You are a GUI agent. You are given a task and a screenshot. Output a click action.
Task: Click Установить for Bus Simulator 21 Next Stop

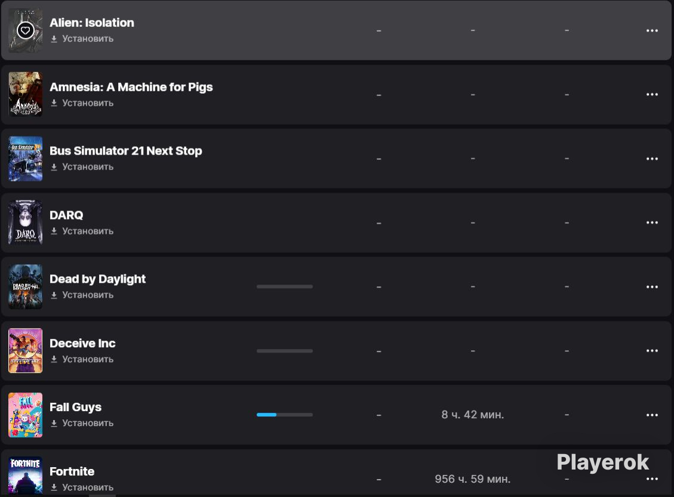click(x=82, y=166)
